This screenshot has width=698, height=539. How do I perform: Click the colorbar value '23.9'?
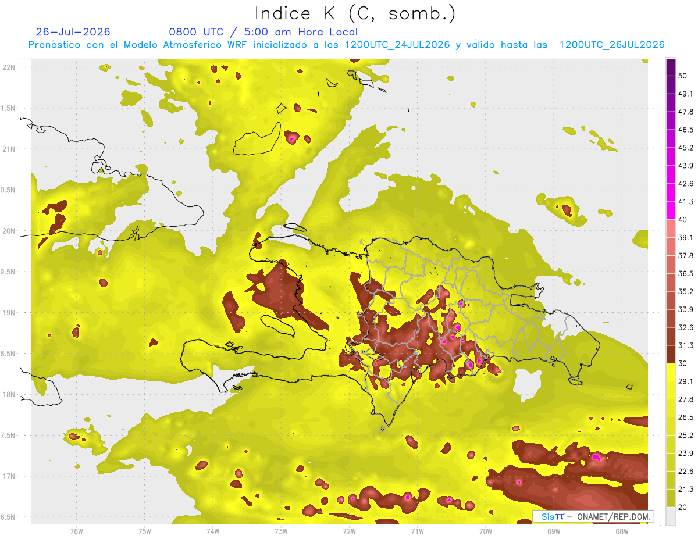tap(686, 454)
